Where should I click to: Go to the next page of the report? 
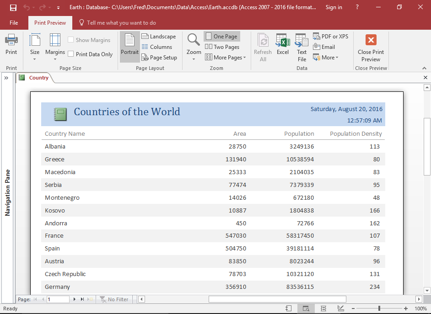click(x=75, y=299)
